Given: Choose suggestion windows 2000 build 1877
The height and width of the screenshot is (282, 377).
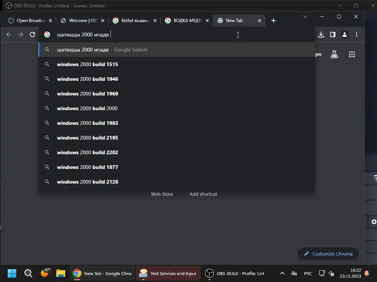Looking at the screenshot, I should pyautogui.click(x=177, y=167).
